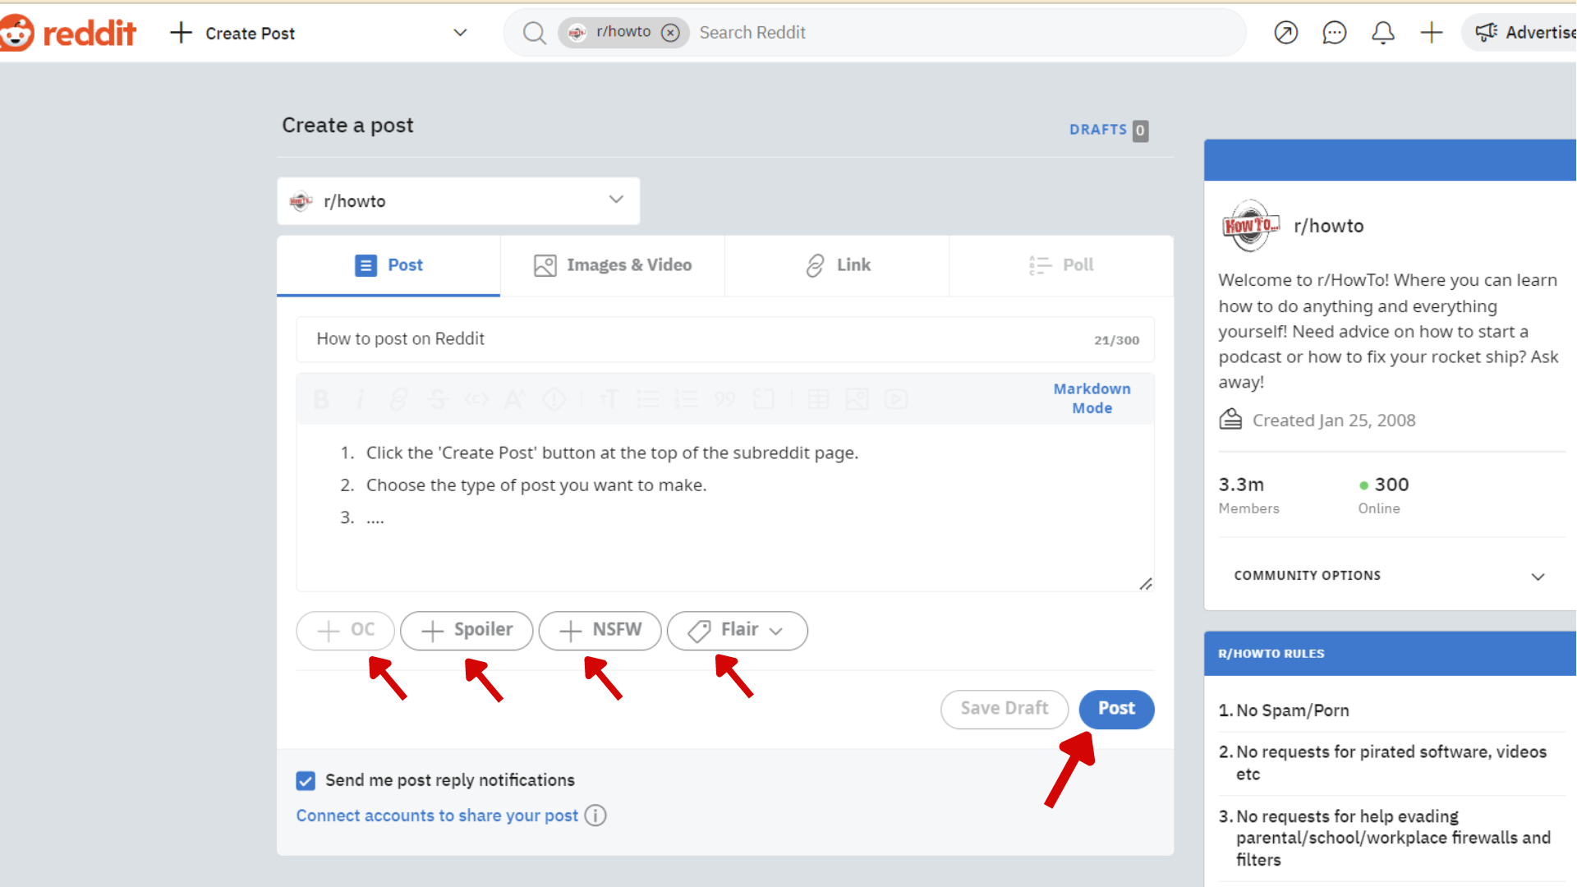The image size is (1577, 887).
Task: Open Reddit notifications via the bell icon
Action: [1383, 33]
